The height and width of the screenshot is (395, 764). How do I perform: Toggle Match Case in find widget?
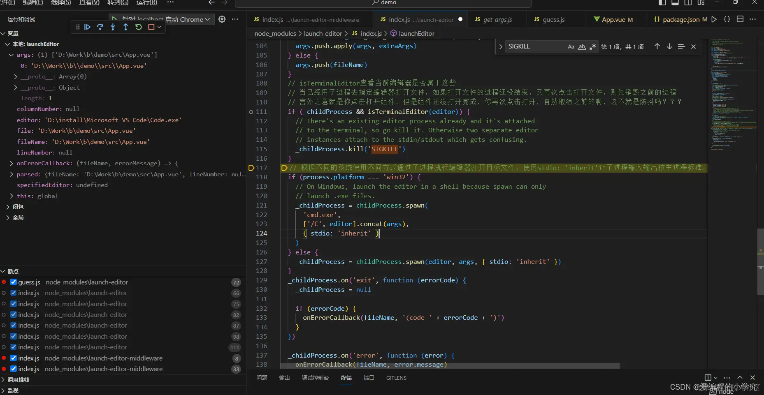[x=571, y=46]
